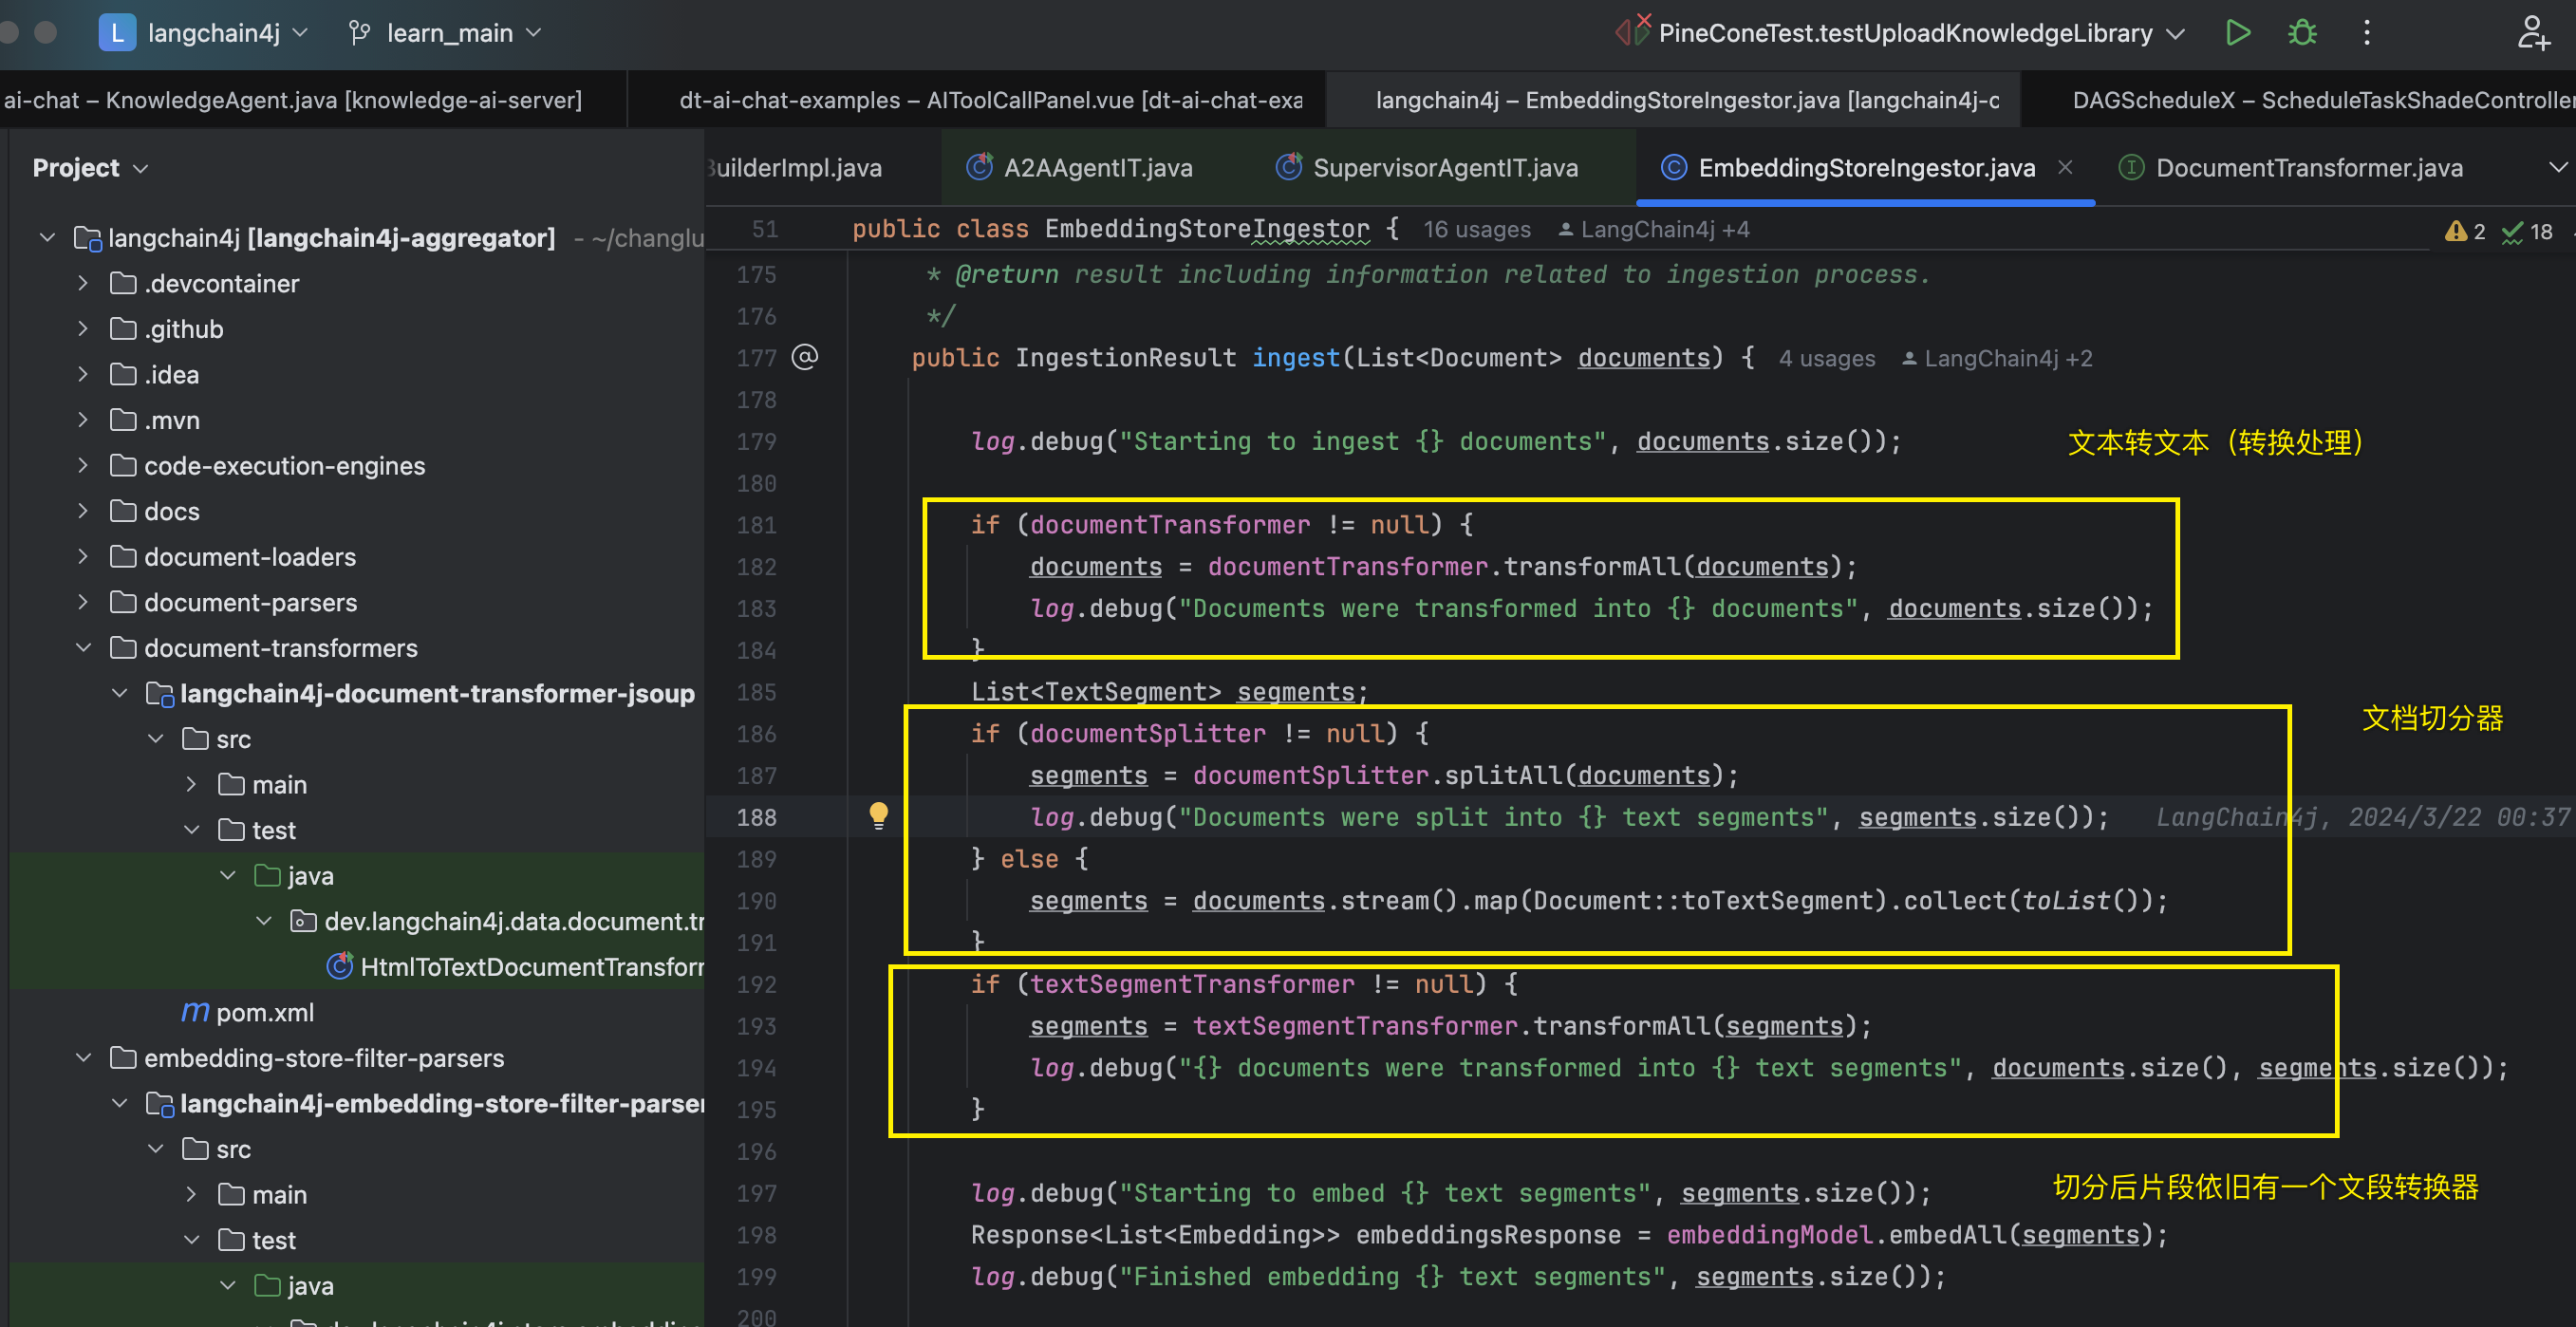2576x1327 pixels.
Task: Open the add collaborator person icon
Action: [2533, 33]
